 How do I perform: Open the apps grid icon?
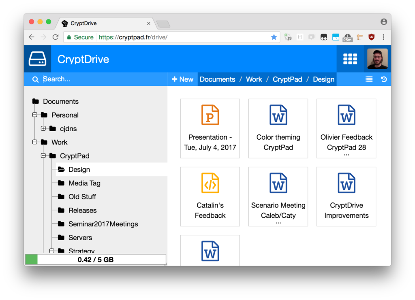[350, 59]
